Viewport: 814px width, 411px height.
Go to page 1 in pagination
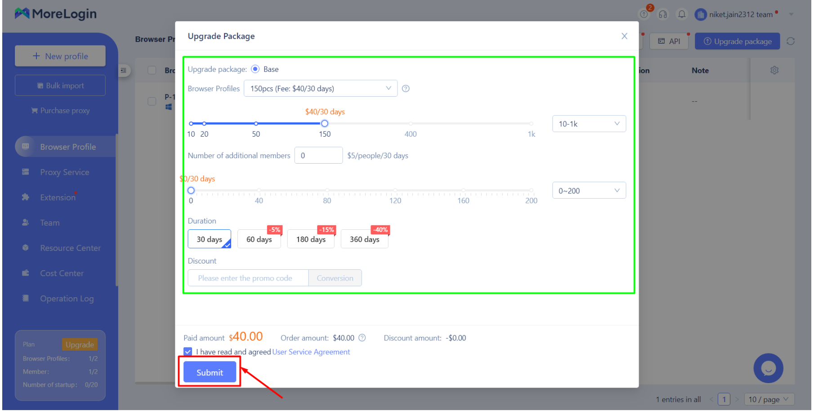[x=724, y=399]
